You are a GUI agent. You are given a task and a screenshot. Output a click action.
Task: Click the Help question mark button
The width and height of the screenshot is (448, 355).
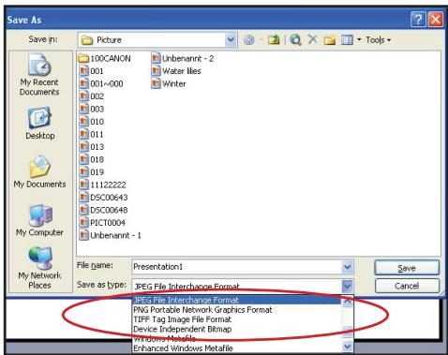point(418,20)
